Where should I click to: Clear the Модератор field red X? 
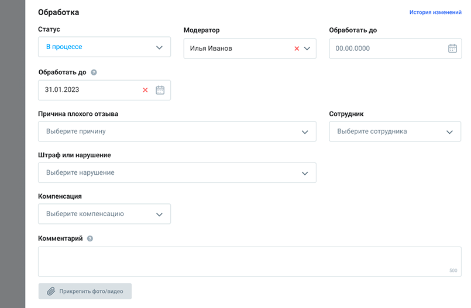pos(297,49)
